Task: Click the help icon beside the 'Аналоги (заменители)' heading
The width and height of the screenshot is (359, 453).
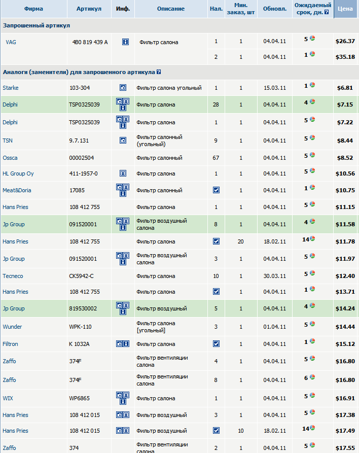Action: [x=159, y=72]
